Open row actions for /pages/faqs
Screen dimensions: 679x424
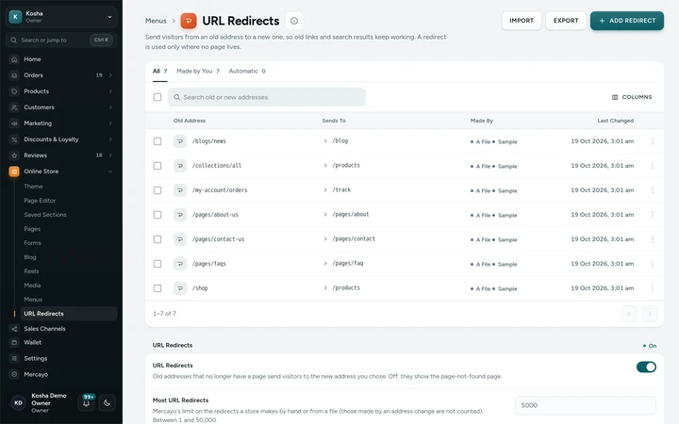coord(653,264)
